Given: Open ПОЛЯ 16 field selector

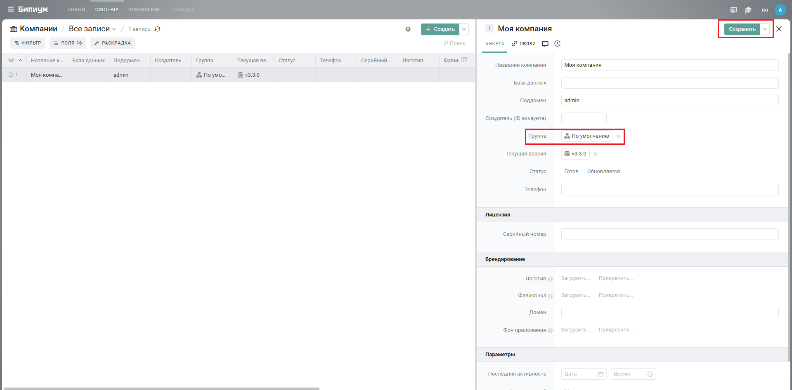Looking at the screenshot, I should [68, 43].
